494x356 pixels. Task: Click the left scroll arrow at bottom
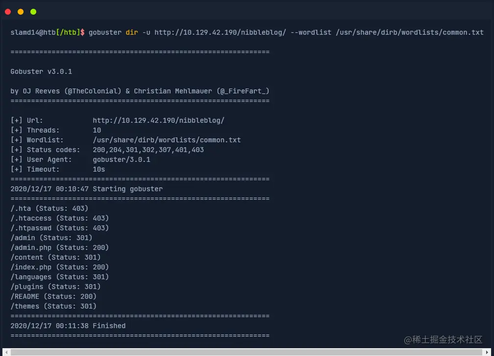point(6,352)
